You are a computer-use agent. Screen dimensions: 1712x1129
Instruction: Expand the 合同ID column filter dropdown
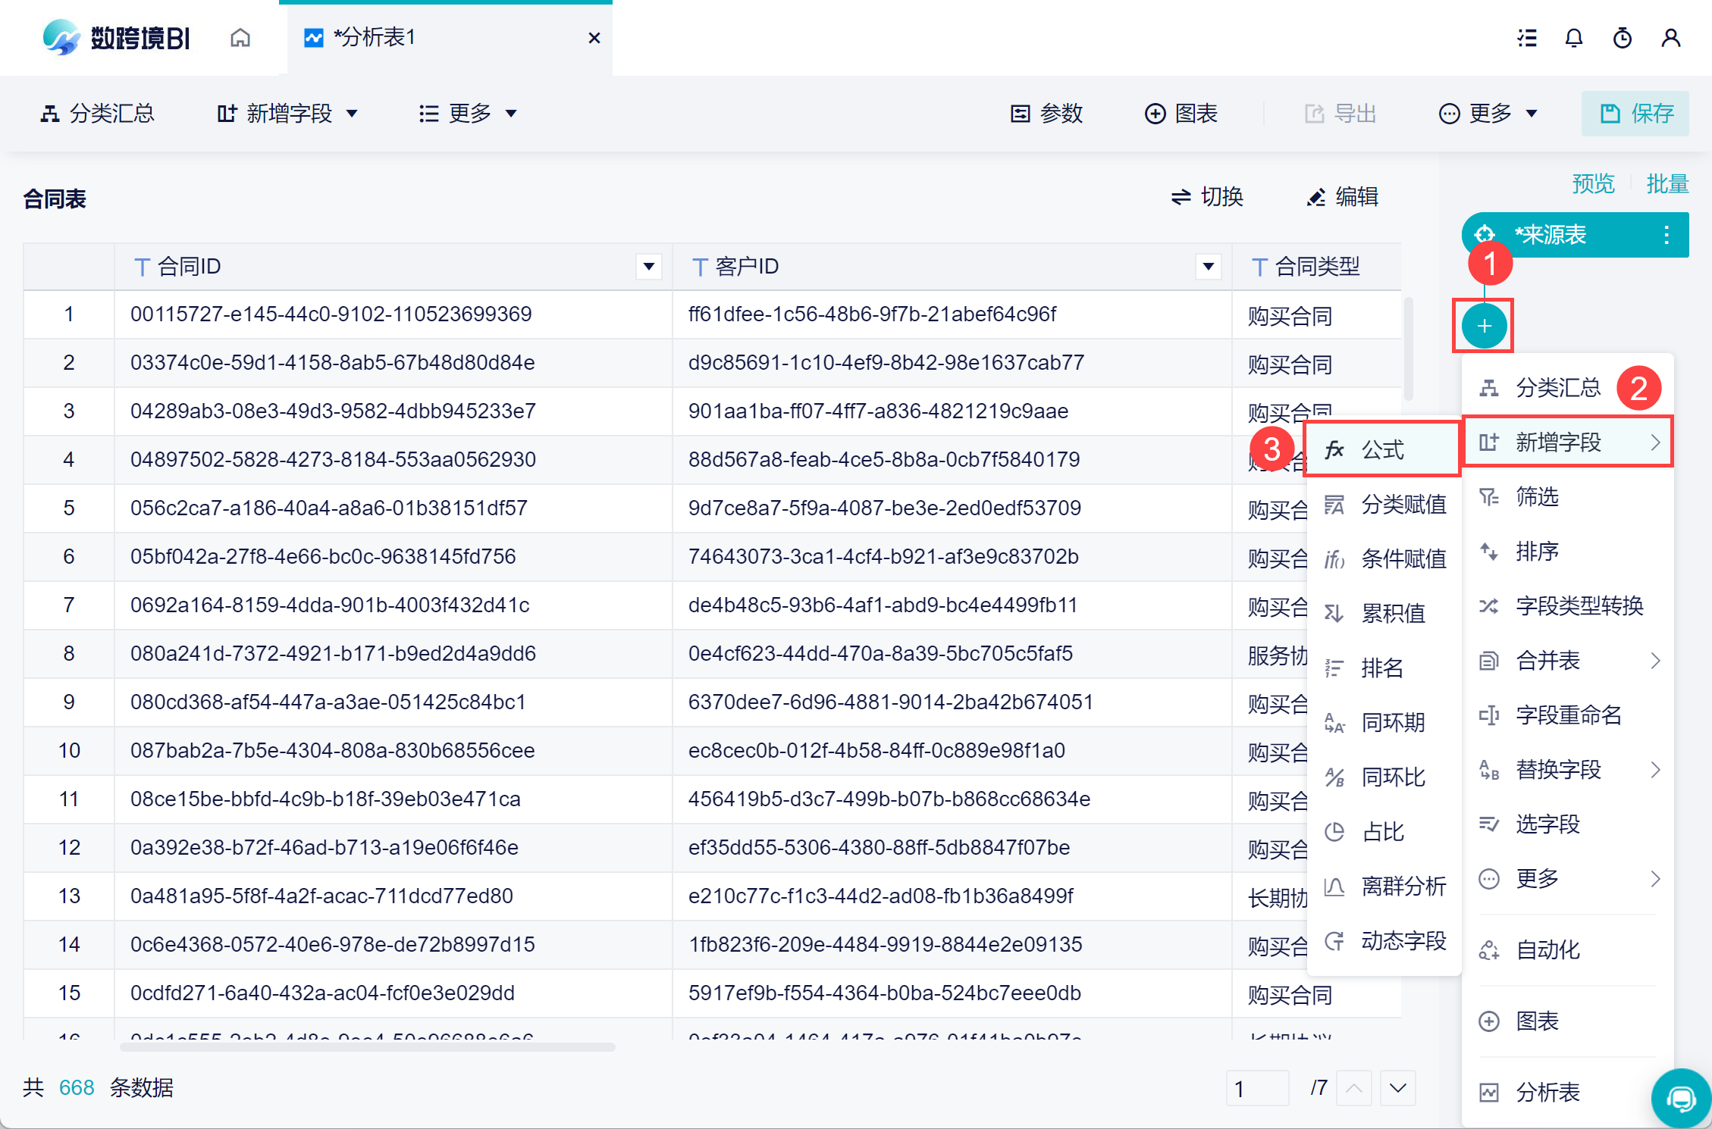[x=648, y=267]
